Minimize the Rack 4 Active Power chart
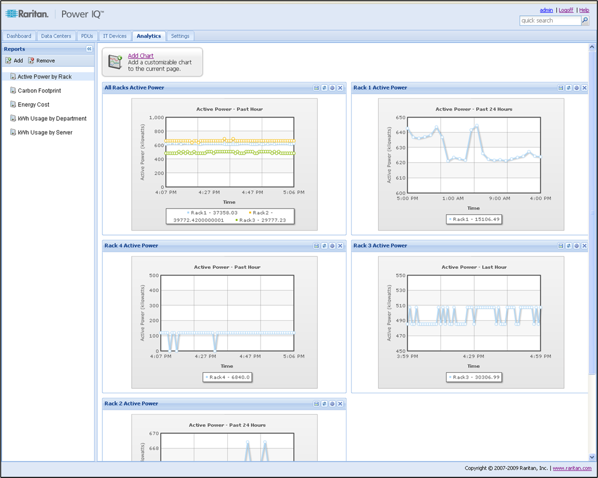 coord(316,246)
